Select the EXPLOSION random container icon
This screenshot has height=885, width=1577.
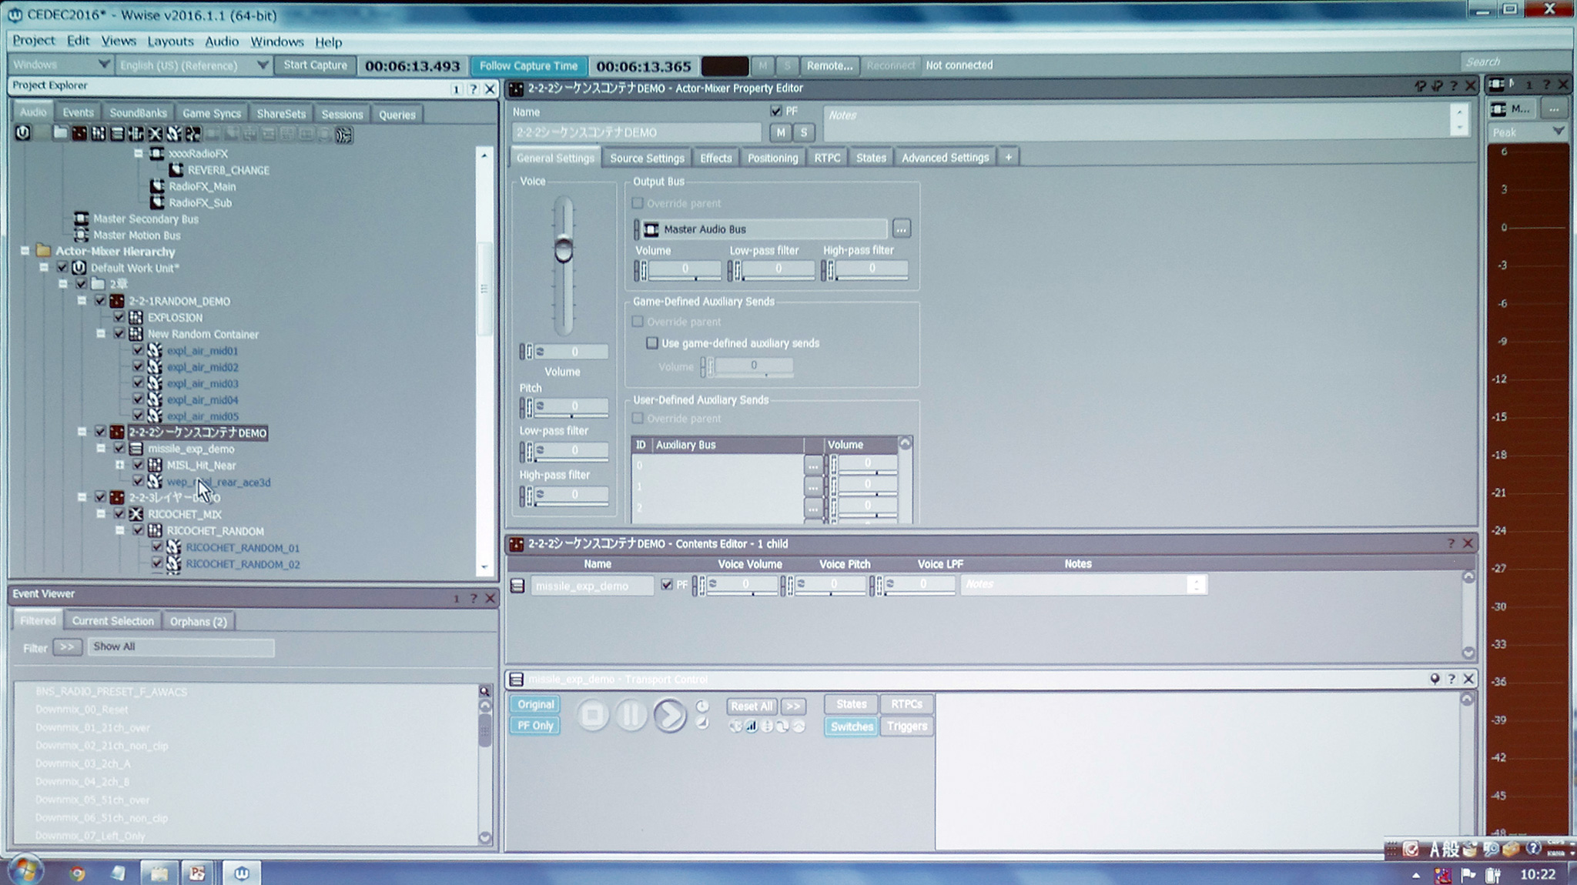pyautogui.click(x=136, y=317)
